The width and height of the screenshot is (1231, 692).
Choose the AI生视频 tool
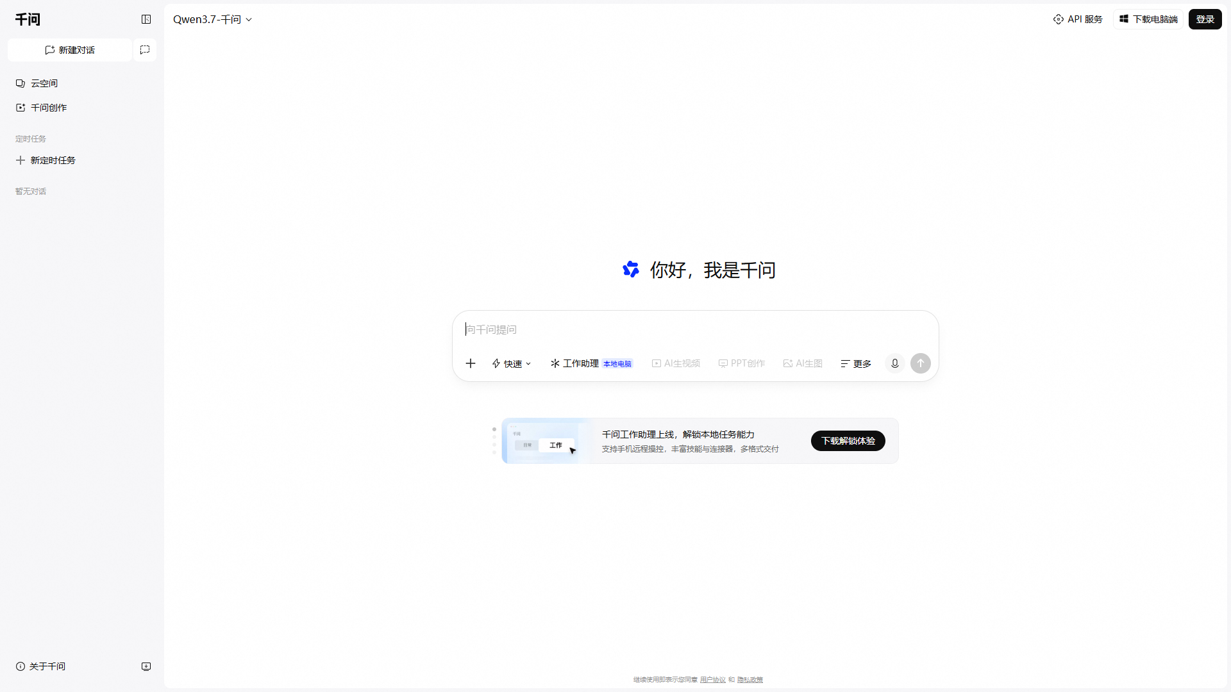tap(676, 363)
